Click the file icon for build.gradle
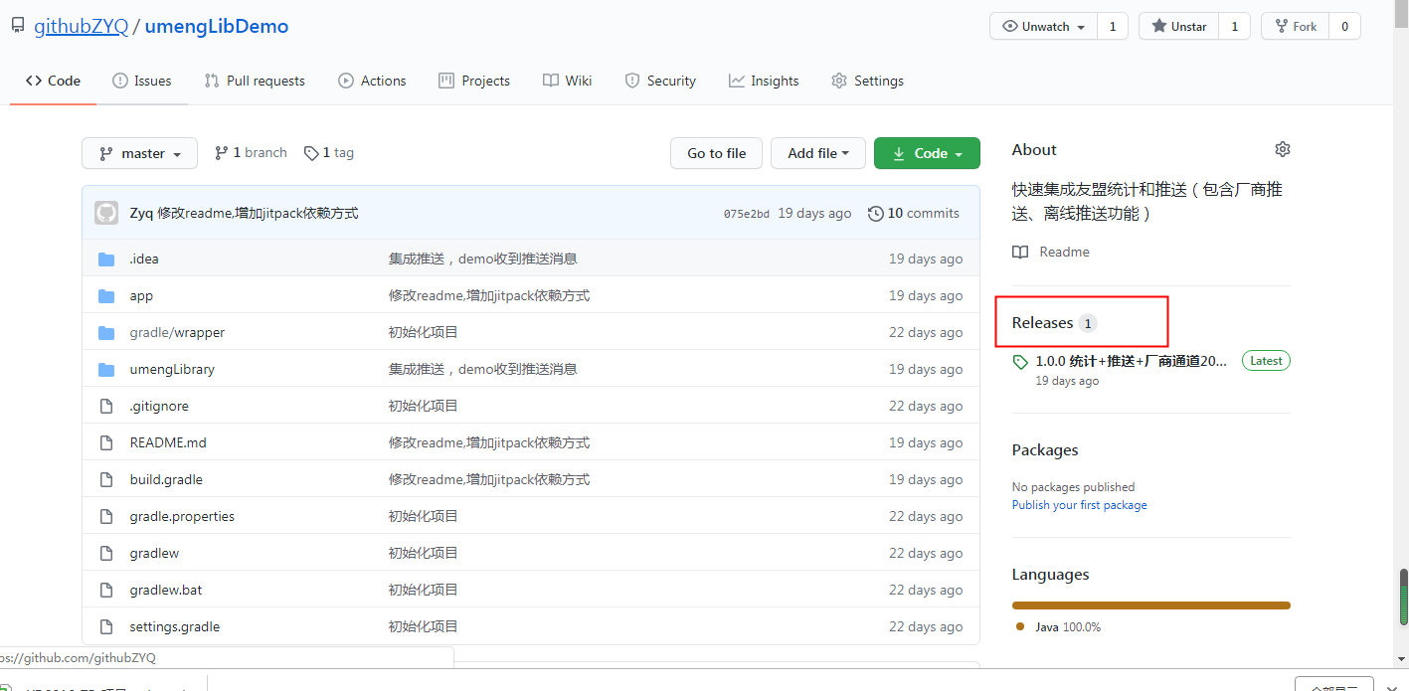1409x691 pixels. point(106,479)
